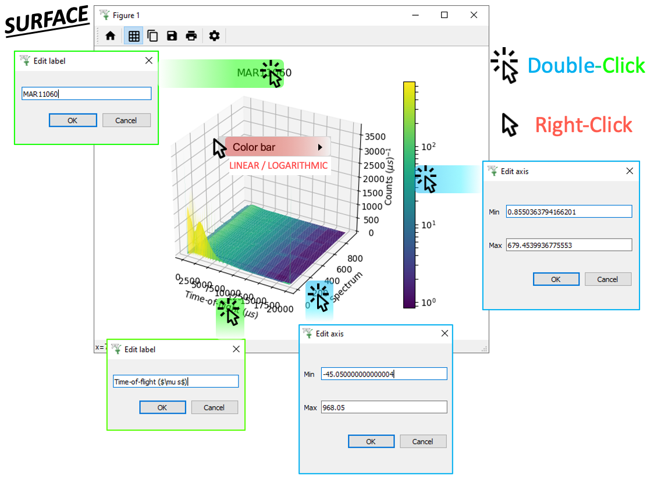Select the Max field containing 968.05

[x=384, y=407]
